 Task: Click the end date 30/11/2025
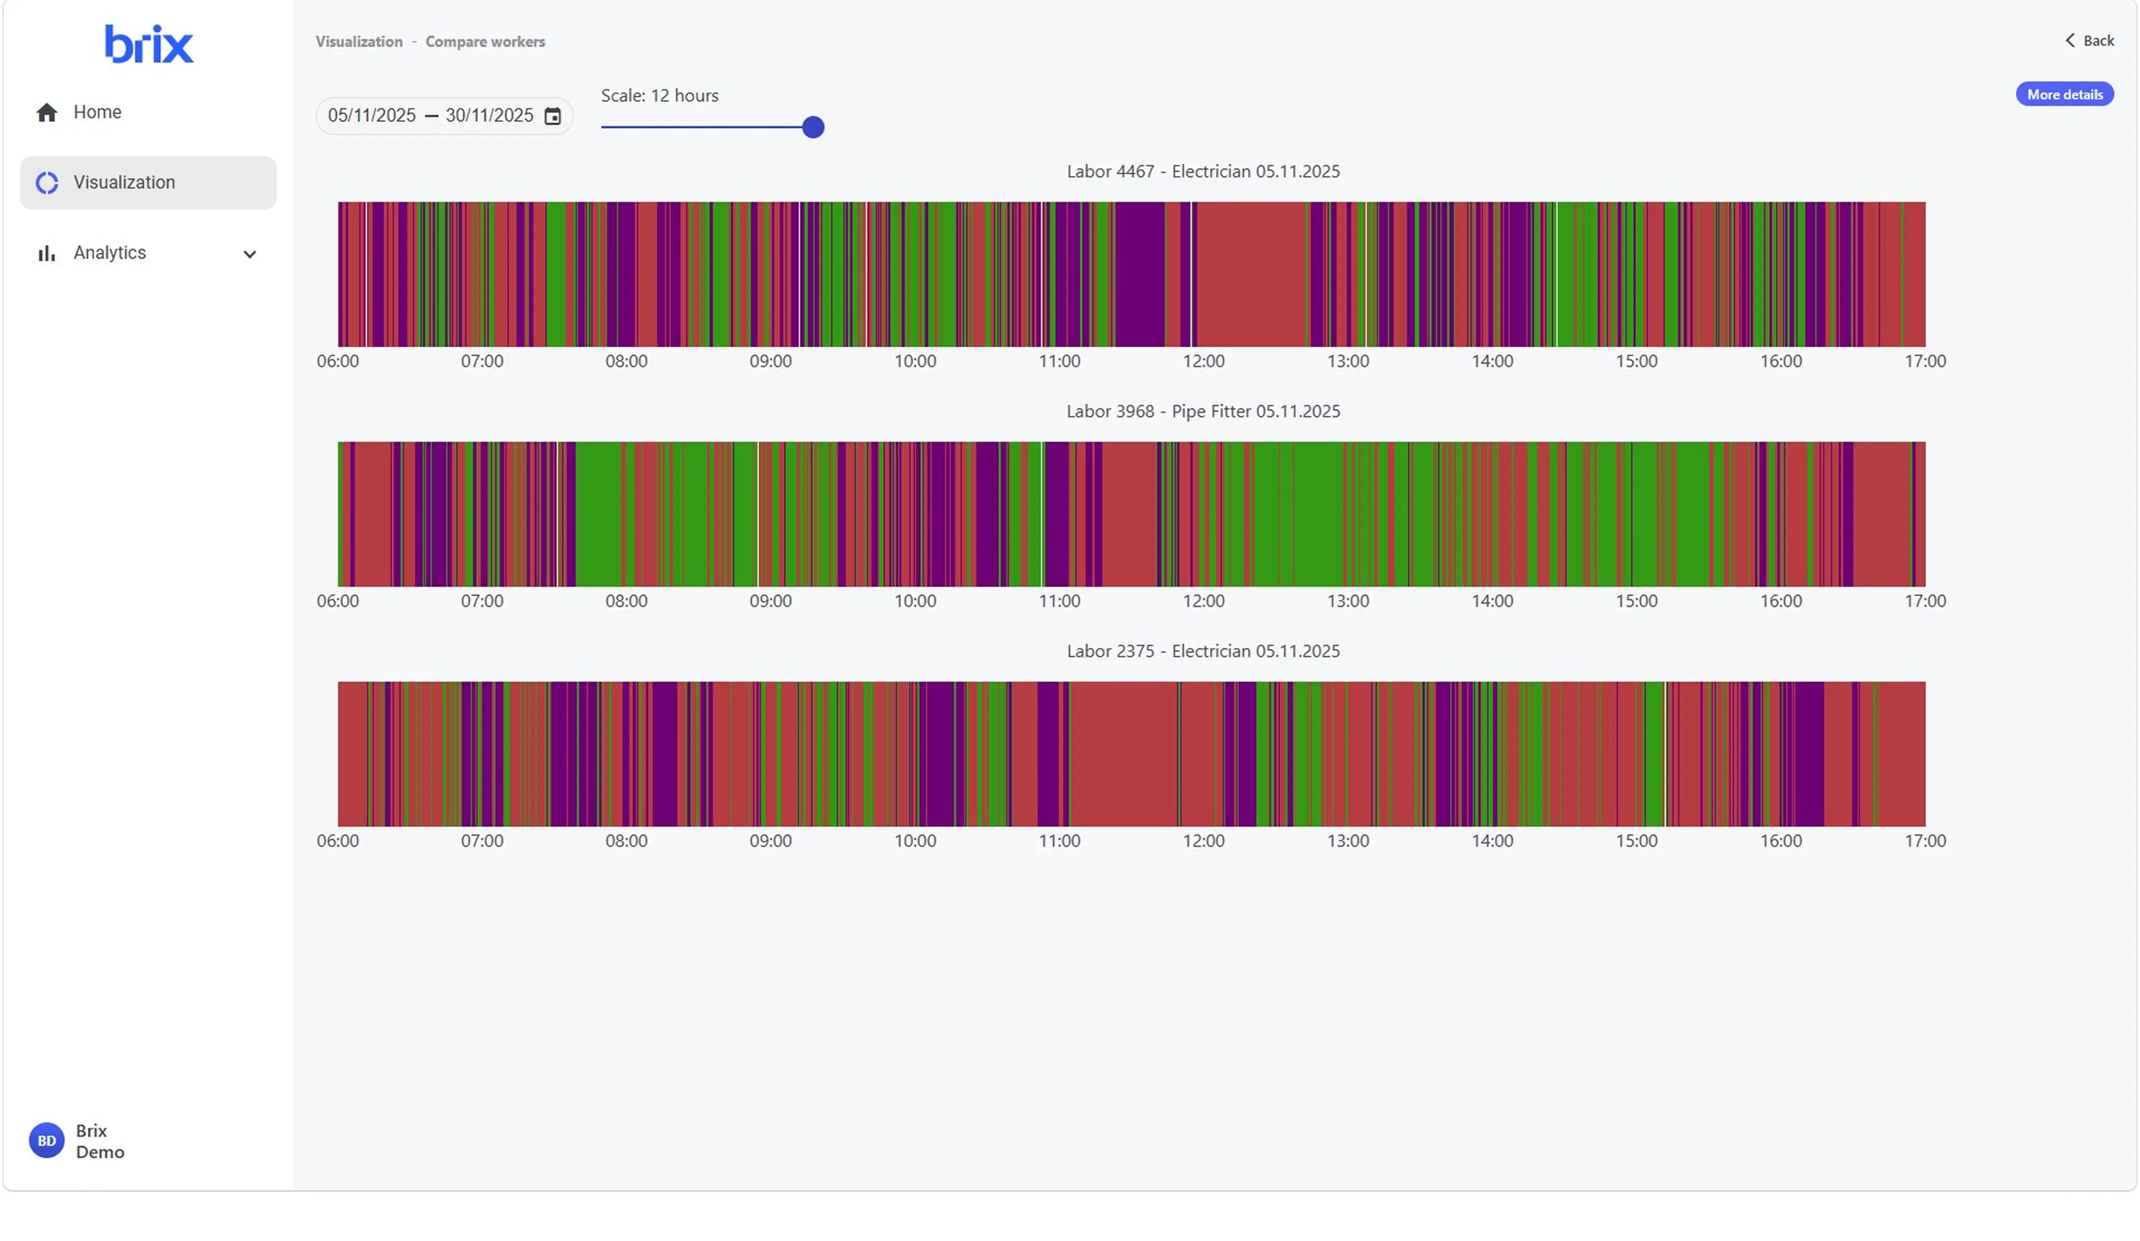(489, 115)
